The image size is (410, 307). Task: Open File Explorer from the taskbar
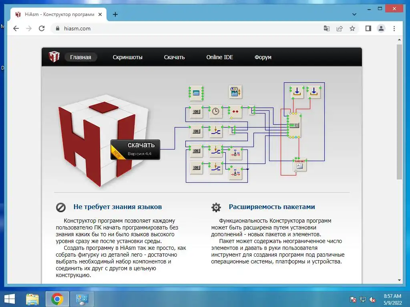pos(32,299)
